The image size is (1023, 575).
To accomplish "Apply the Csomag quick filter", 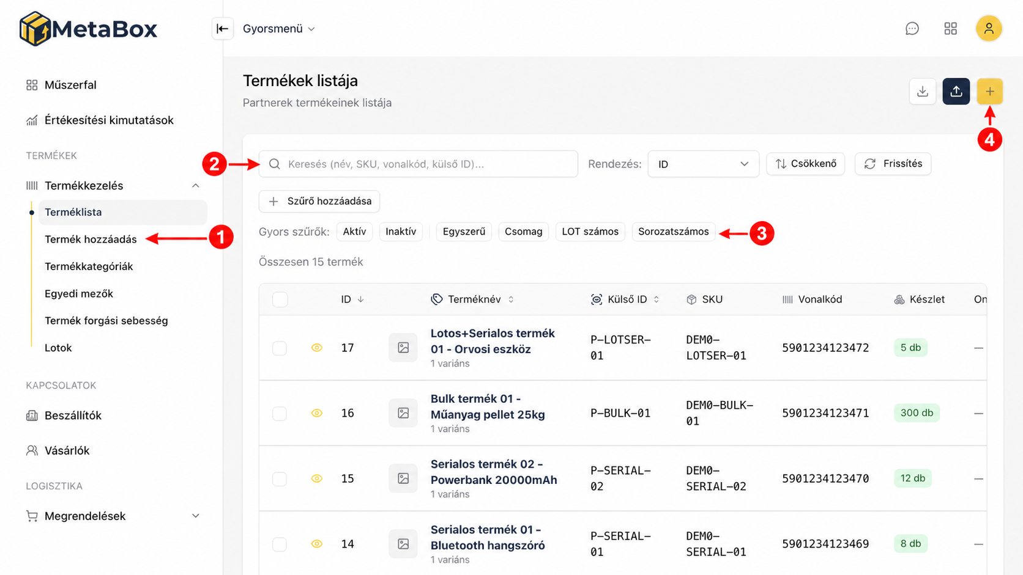I will [x=524, y=232].
